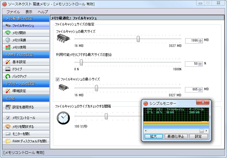
Task: Click the その他 section header
Action: click(26, 98)
